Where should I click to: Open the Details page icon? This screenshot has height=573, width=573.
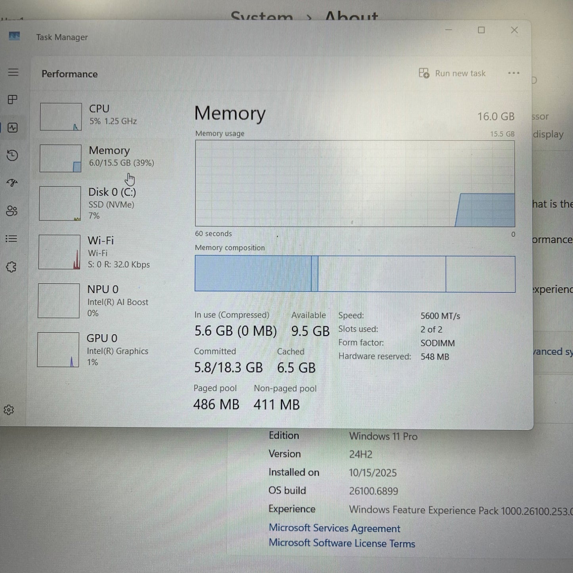click(11, 239)
